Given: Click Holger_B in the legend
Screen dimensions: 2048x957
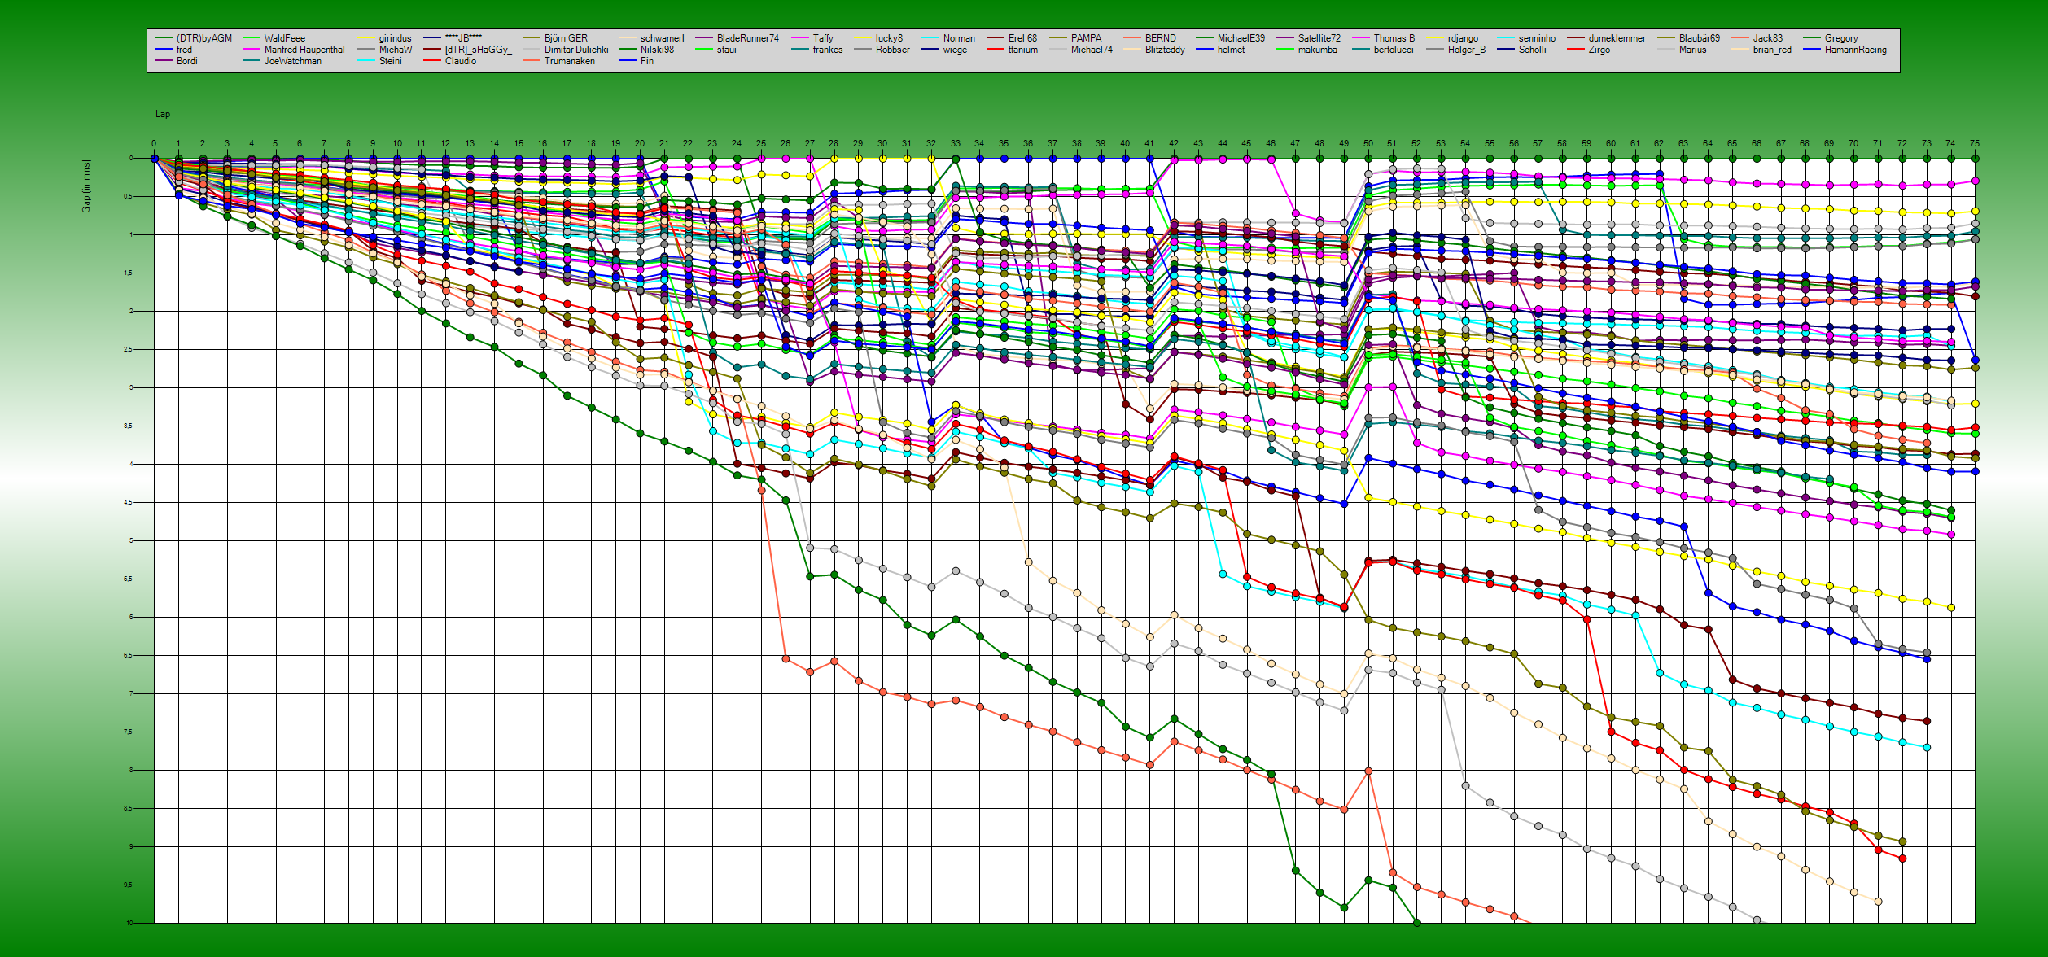Looking at the screenshot, I should tap(1466, 50).
